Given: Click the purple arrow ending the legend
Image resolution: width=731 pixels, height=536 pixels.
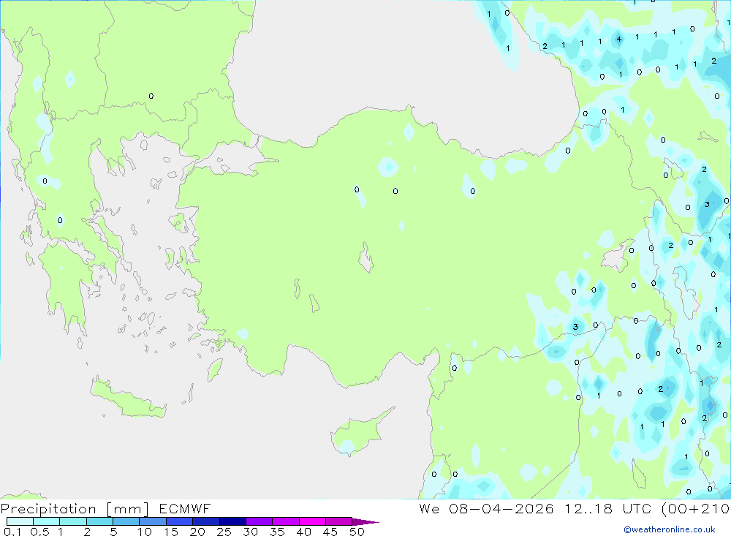Looking at the screenshot, I should (365, 522).
